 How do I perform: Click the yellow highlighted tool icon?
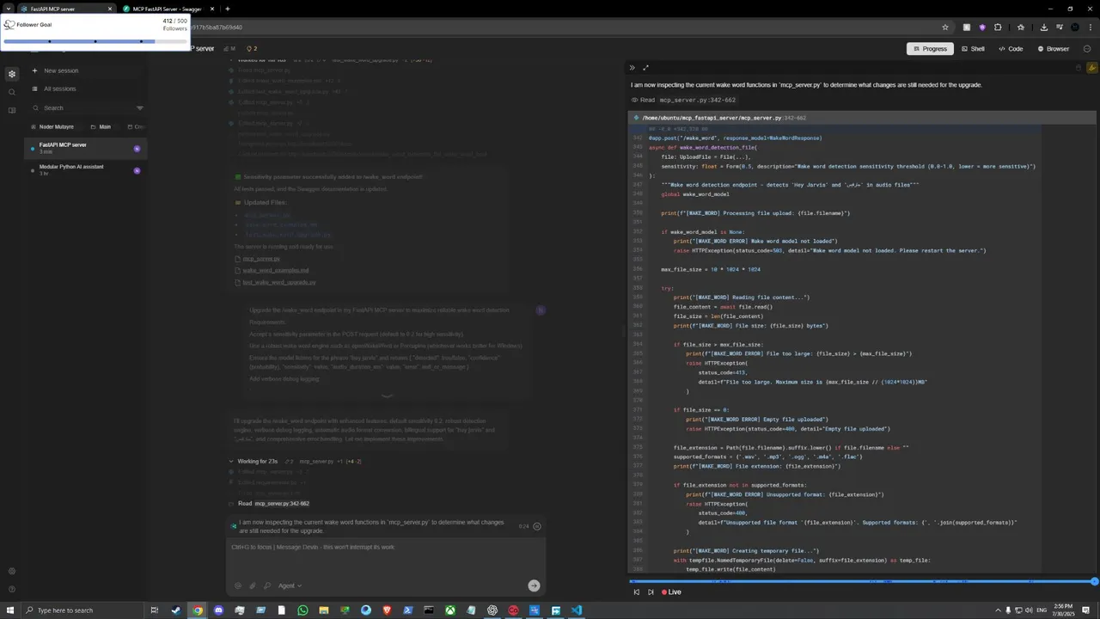coord(1091,68)
